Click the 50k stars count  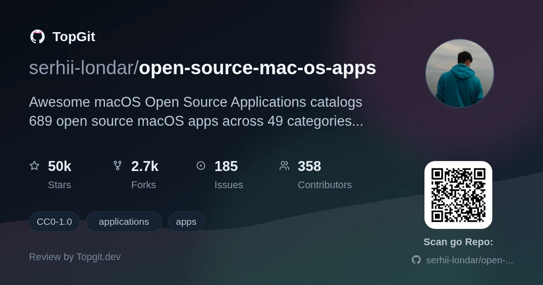(x=60, y=166)
